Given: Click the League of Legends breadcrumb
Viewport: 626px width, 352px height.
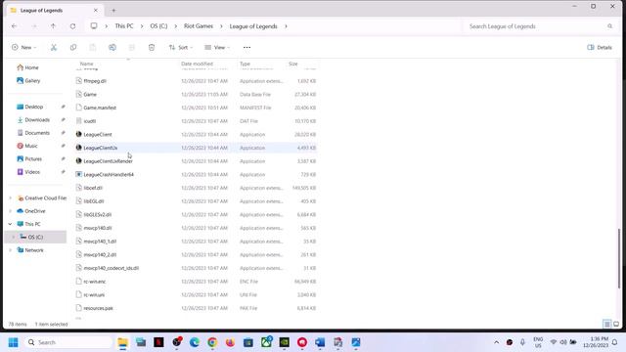Looking at the screenshot, I should [253, 26].
